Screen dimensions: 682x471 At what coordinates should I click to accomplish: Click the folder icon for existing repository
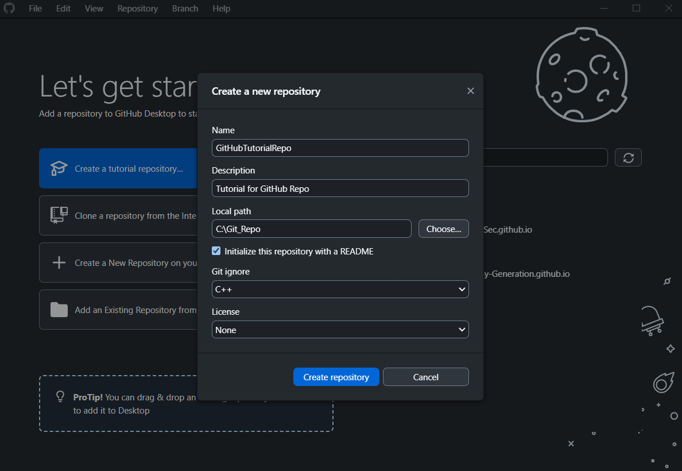[59, 310]
